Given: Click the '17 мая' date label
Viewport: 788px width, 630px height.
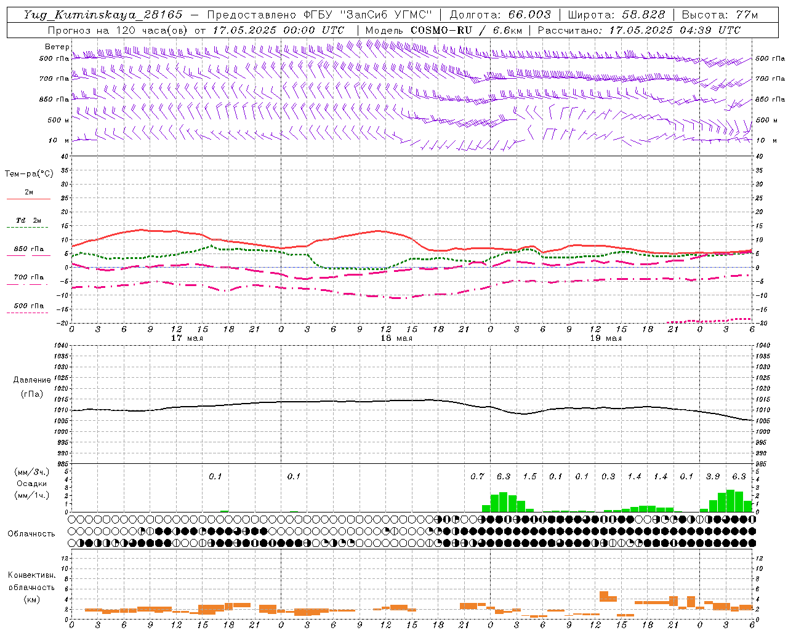Looking at the screenshot, I should (187, 338).
